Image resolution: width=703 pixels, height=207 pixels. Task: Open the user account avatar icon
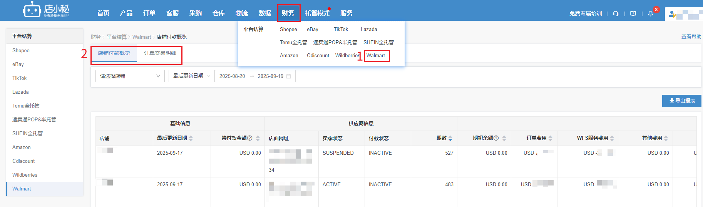tap(672, 15)
